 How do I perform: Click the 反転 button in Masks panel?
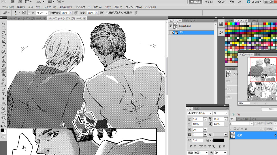[270, 109]
